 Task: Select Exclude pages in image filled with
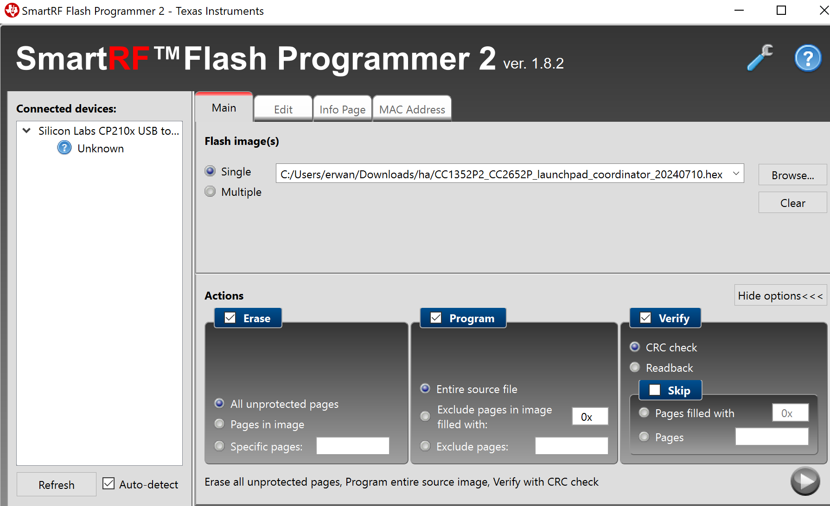(425, 416)
